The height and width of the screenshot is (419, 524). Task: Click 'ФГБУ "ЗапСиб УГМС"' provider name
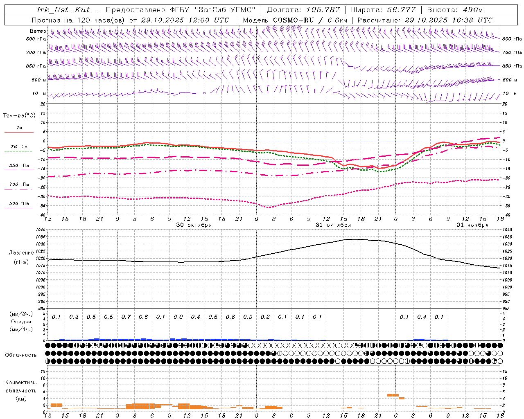tap(213, 10)
